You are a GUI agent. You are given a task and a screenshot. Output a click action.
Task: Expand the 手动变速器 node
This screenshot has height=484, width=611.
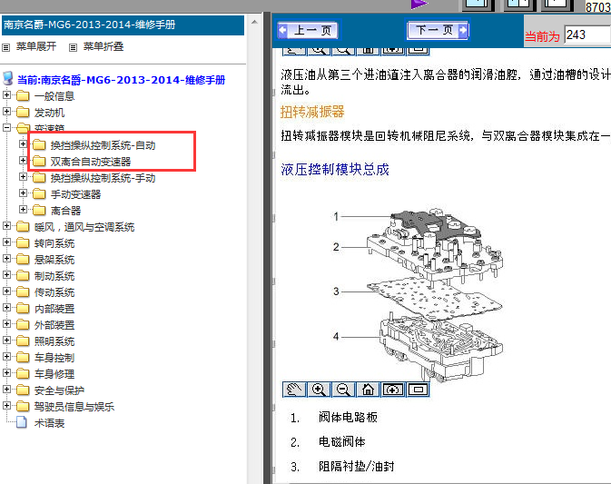click(23, 193)
